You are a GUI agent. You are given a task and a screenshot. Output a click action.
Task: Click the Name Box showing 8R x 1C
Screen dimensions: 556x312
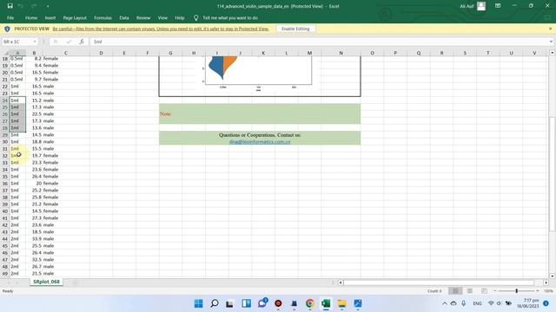(x=17, y=42)
